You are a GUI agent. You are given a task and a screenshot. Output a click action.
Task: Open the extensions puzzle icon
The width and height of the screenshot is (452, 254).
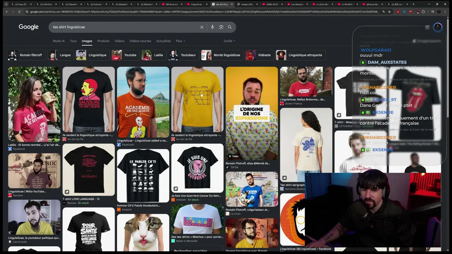pyautogui.click(x=423, y=12)
